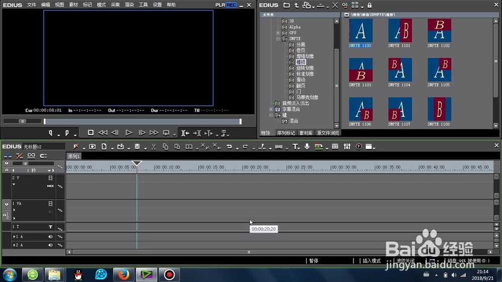Open the audio mixer sliders icon
Image resolution: width=502 pixels, height=282 pixels.
coord(347,147)
